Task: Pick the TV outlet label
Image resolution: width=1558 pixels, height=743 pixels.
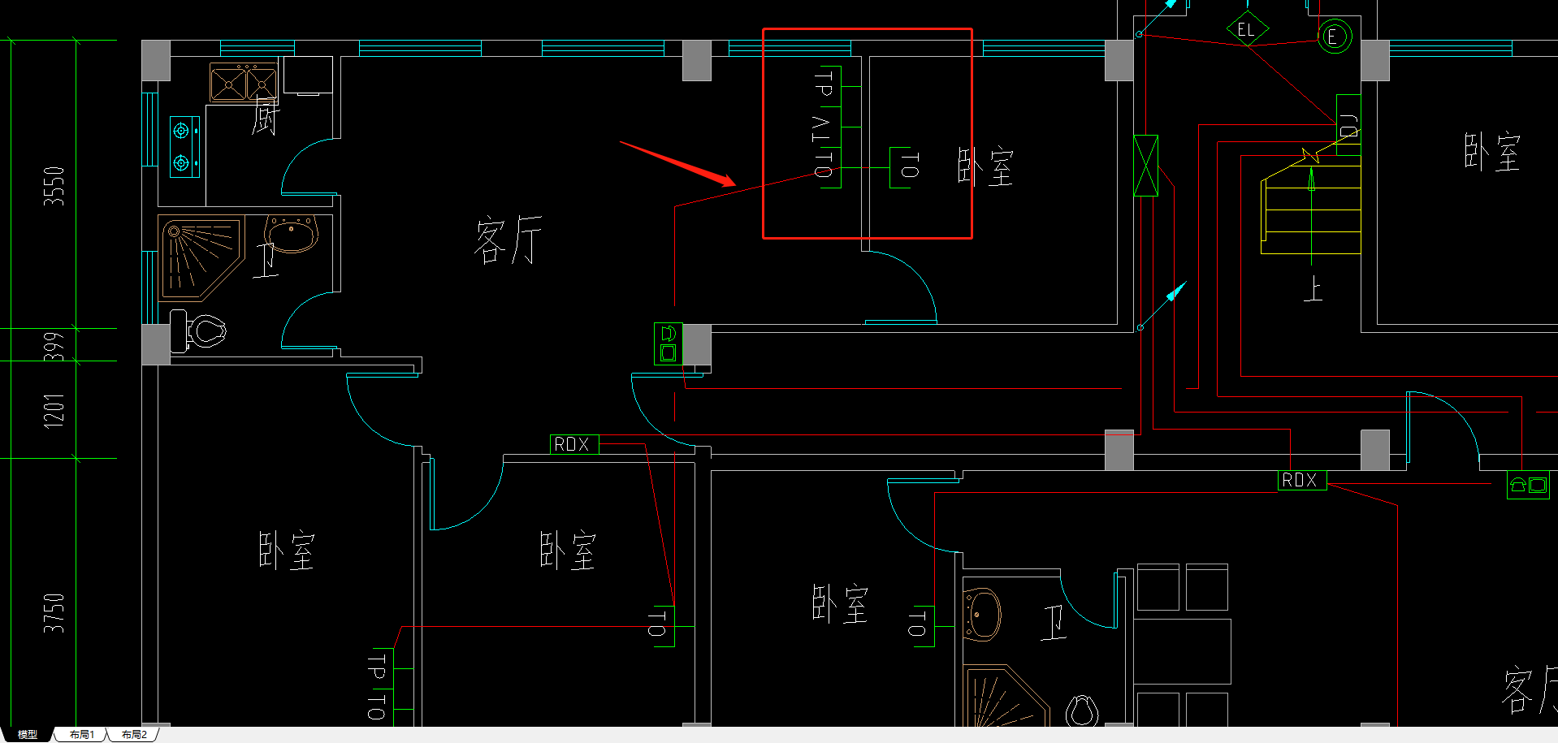Action: [822, 128]
